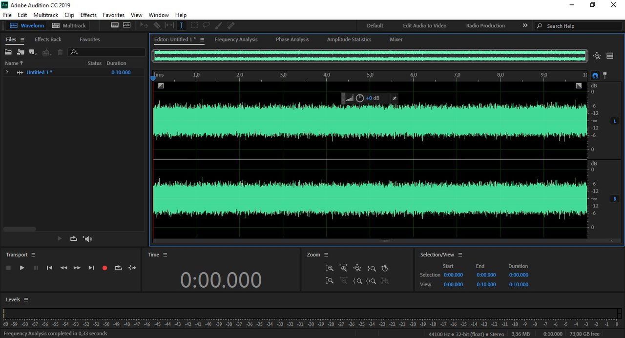Click the fade-out handle on the waveform

pyautogui.click(x=579, y=85)
